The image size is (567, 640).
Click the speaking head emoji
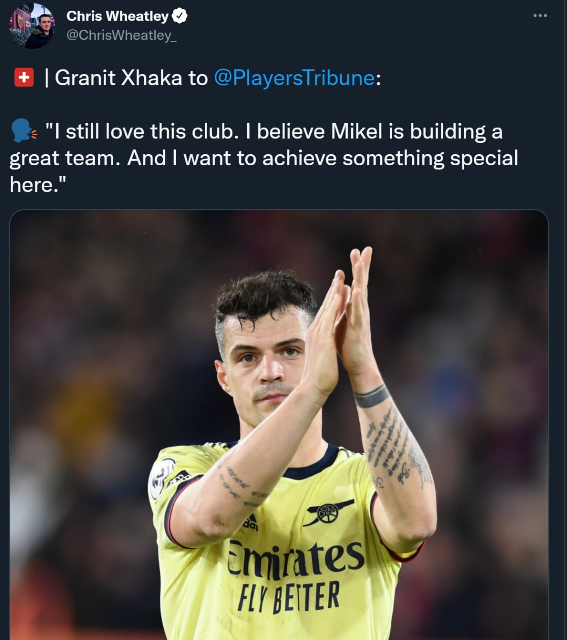pyautogui.click(x=23, y=131)
